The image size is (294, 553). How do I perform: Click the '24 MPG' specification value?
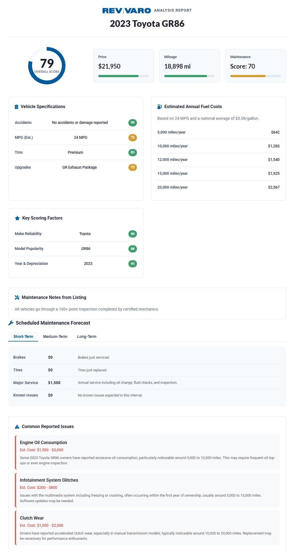point(81,137)
